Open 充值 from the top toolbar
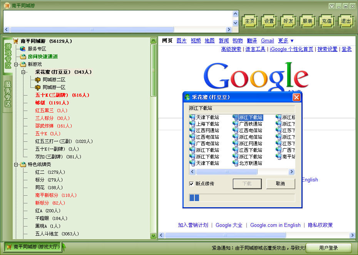The height and width of the screenshot is (255, 358). 327,21
